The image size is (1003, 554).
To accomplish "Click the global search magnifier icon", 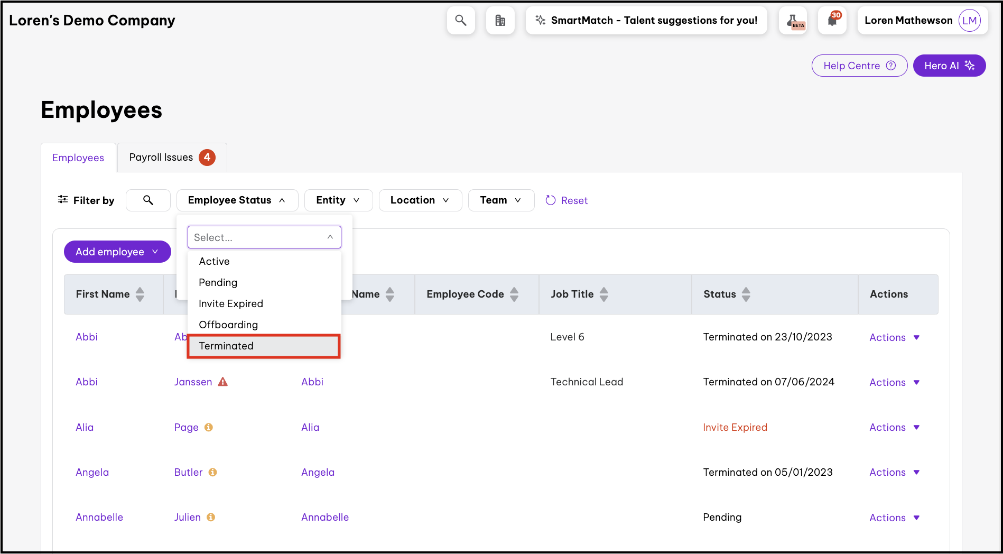I will tap(460, 21).
